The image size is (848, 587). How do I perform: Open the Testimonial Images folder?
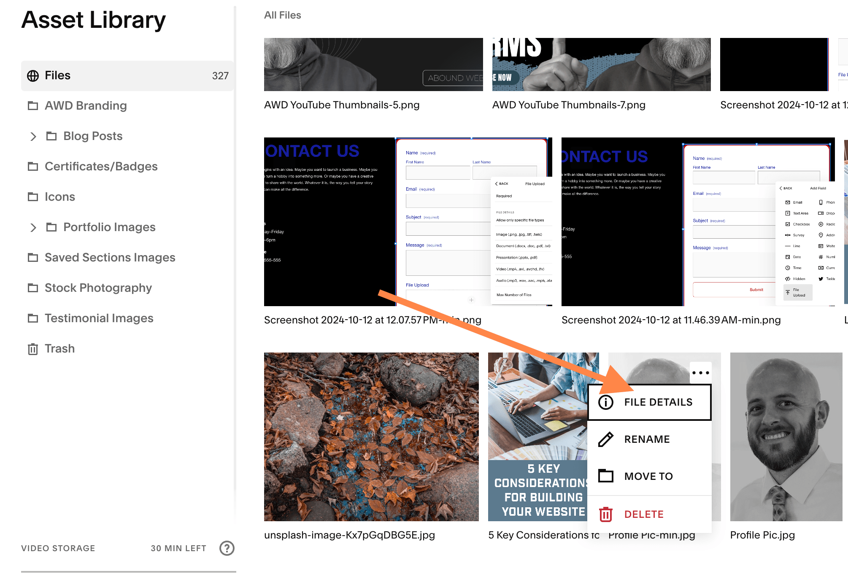99,318
